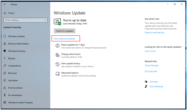Click the Activation checkmark circle icon
This screenshot has height=110, width=187.
[x=5, y=80]
